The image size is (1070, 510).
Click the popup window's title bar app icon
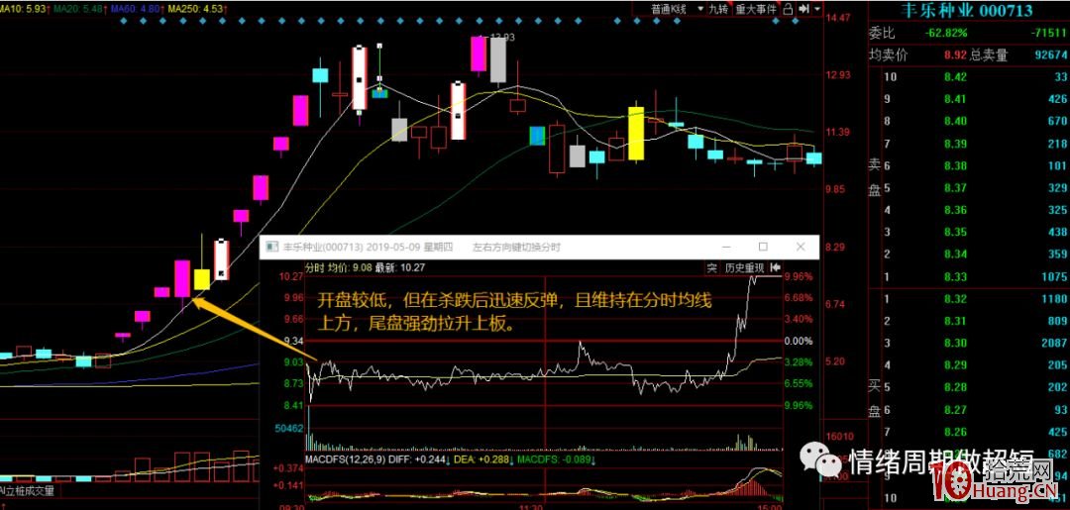pyautogui.click(x=271, y=247)
